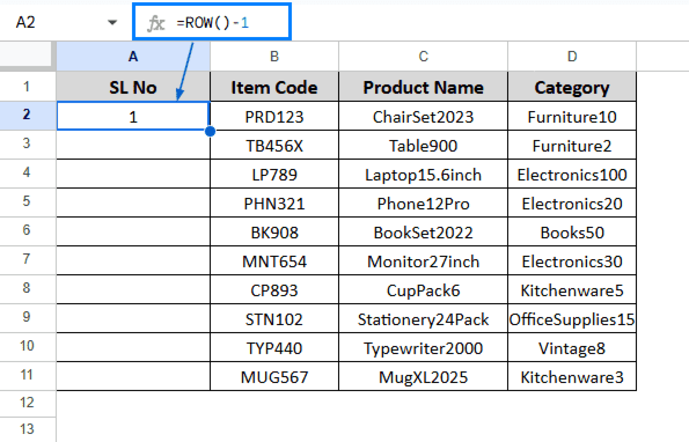Select row header 5
Viewport: 689px width, 442px height.
pos(27,203)
